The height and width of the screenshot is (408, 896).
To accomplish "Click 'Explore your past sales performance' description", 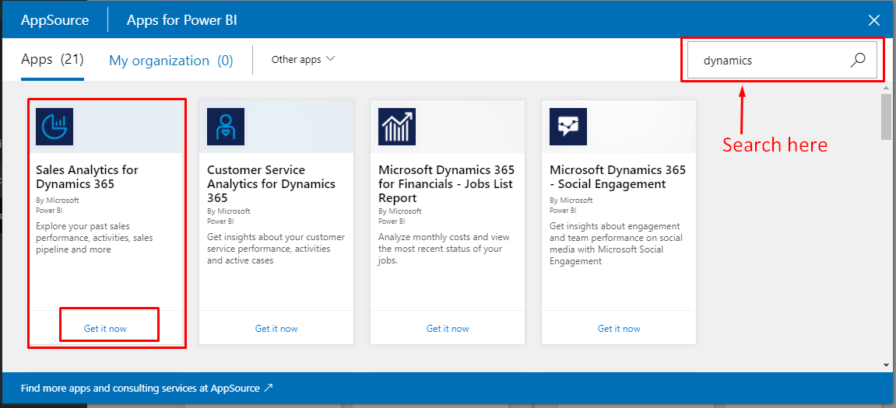I will 94,237.
